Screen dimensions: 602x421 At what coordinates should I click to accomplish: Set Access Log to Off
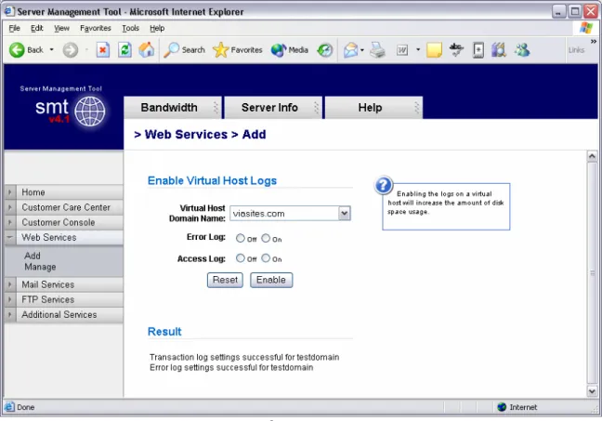tap(241, 258)
